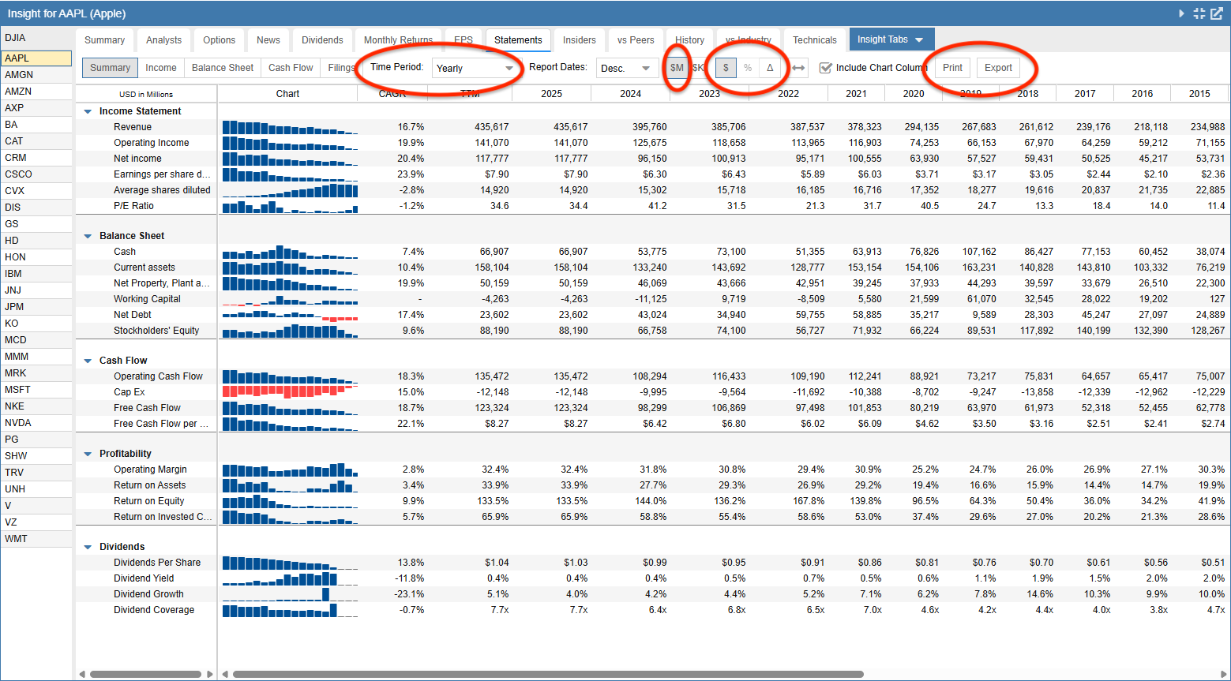Click the Chart column header

[287, 94]
